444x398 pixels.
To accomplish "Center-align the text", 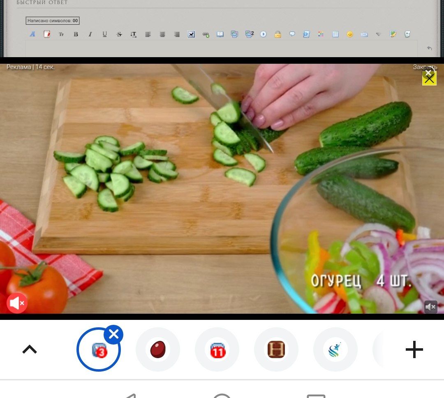I will pos(162,35).
